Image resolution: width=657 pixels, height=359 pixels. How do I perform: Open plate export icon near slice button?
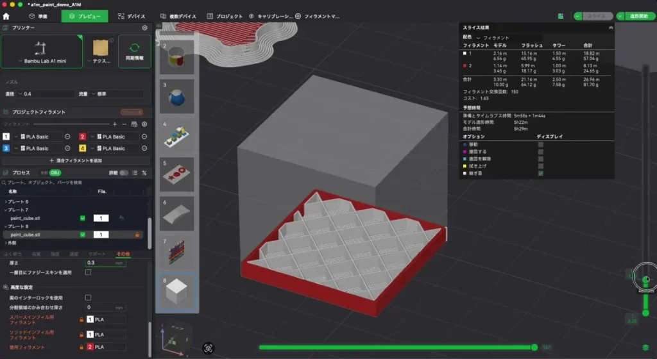pyautogui.click(x=561, y=16)
